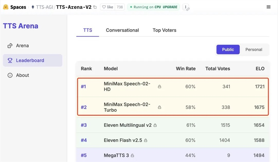Open the hamburger menu
Image resolution: width=278 pixels, height=162 pixels.
(x=269, y=7)
